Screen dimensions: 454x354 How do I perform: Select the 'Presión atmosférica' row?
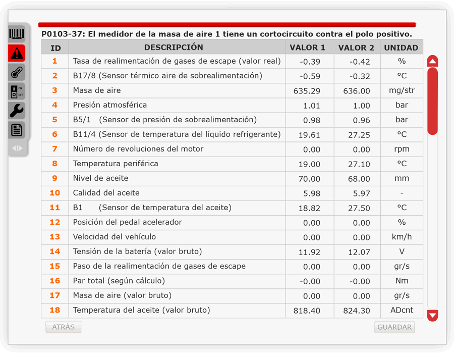(x=232, y=105)
